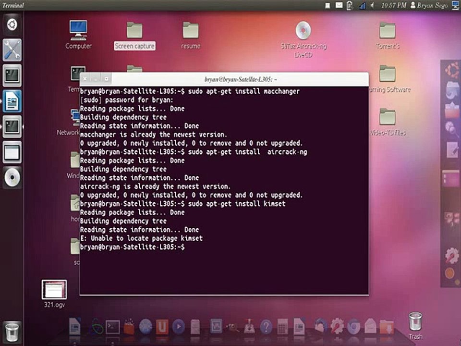The image size is (461, 346).
Task: Minimize the terminal window
Action: 96,78
